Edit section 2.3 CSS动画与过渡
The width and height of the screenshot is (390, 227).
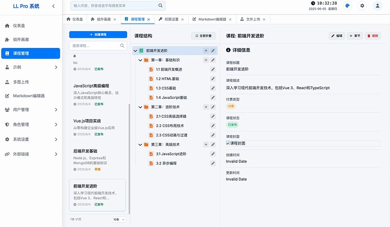[213, 135]
